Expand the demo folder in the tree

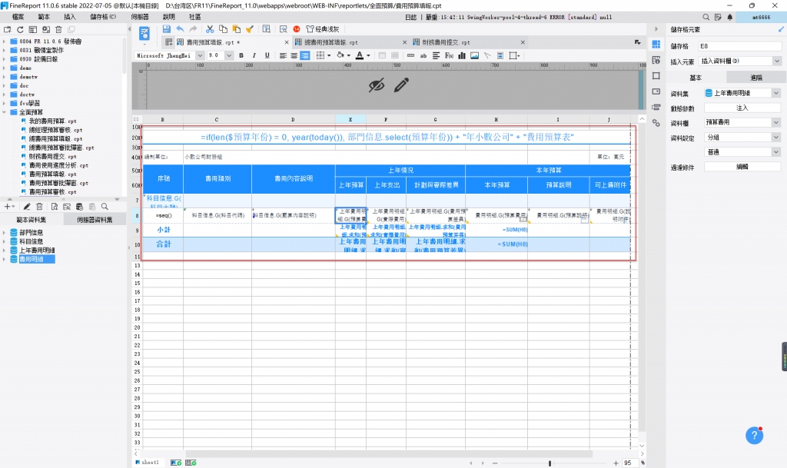pyautogui.click(x=4, y=68)
